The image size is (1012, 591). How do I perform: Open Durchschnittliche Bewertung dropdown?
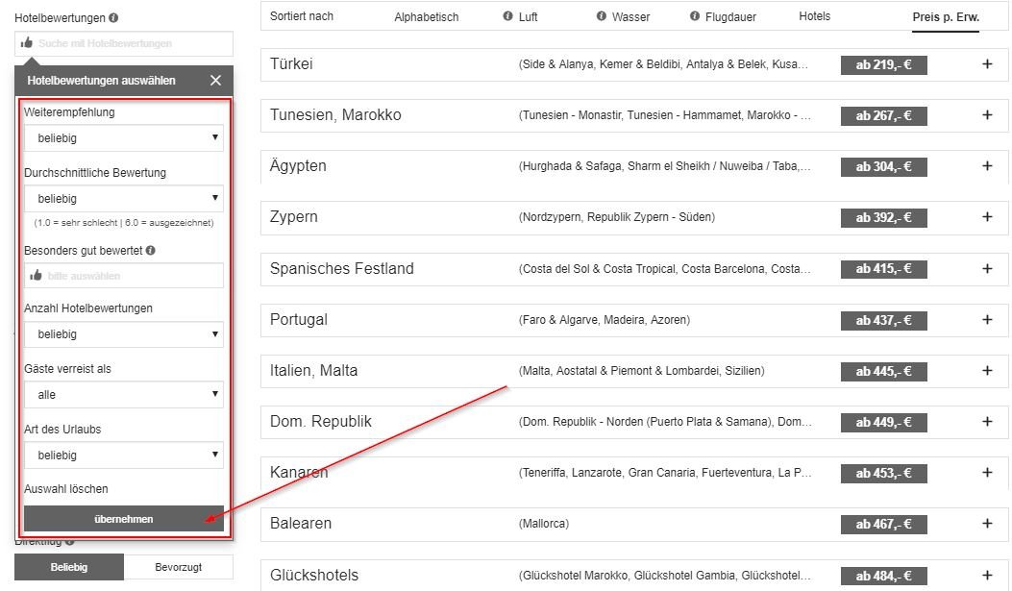click(123, 199)
